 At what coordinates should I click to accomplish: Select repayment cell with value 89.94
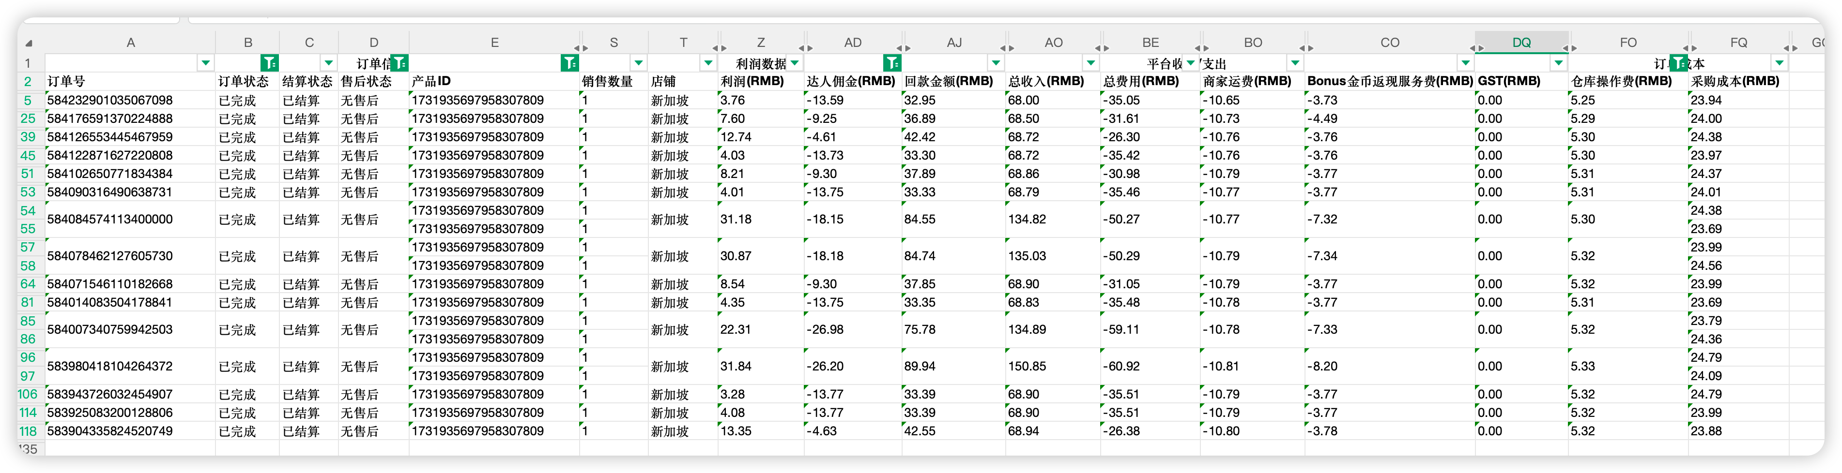tap(954, 366)
